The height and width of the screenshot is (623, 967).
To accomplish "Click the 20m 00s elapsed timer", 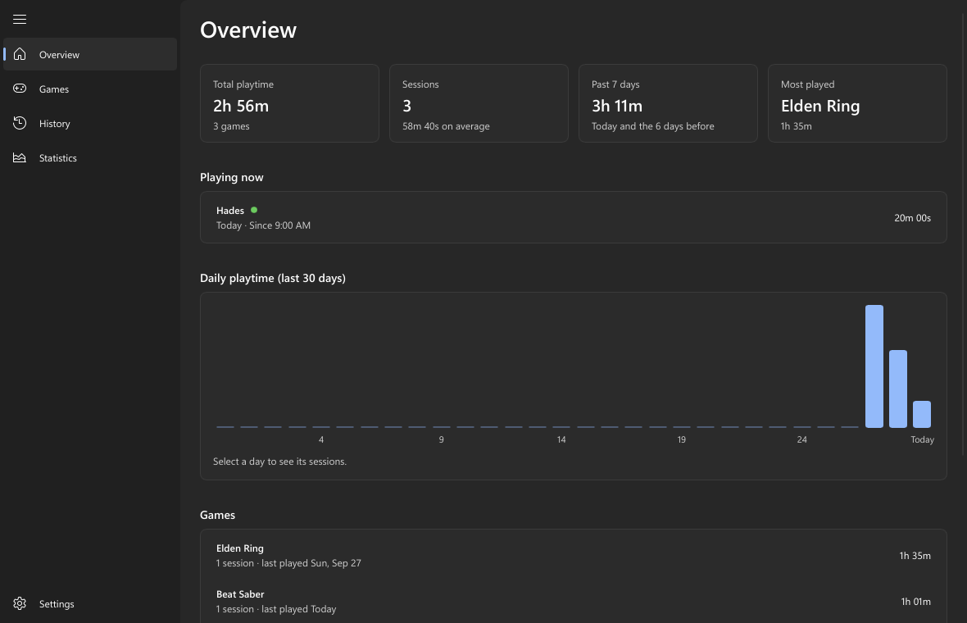I will (912, 218).
